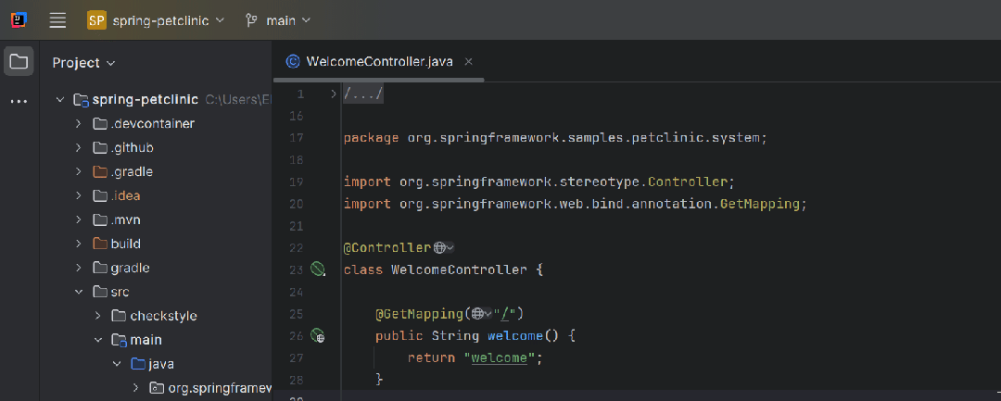
Task: Open the main branch dropdown
Action: [x=278, y=20]
